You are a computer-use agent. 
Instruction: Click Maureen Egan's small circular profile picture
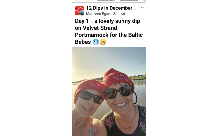click(x=82, y=13)
